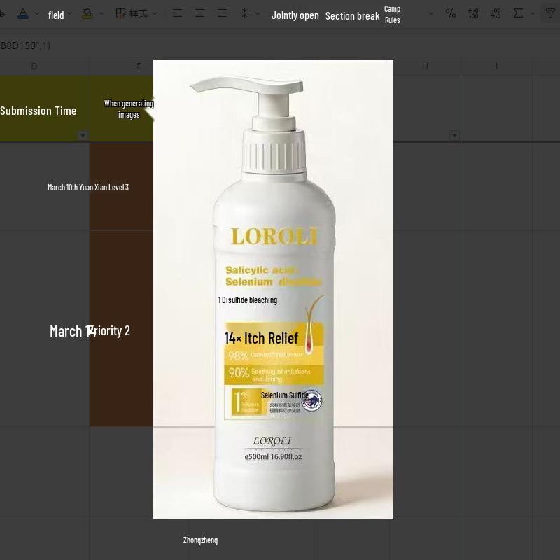Open Submission Time filter dropdown
Viewport: 560px width, 560px height.
[x=83, y=136]
